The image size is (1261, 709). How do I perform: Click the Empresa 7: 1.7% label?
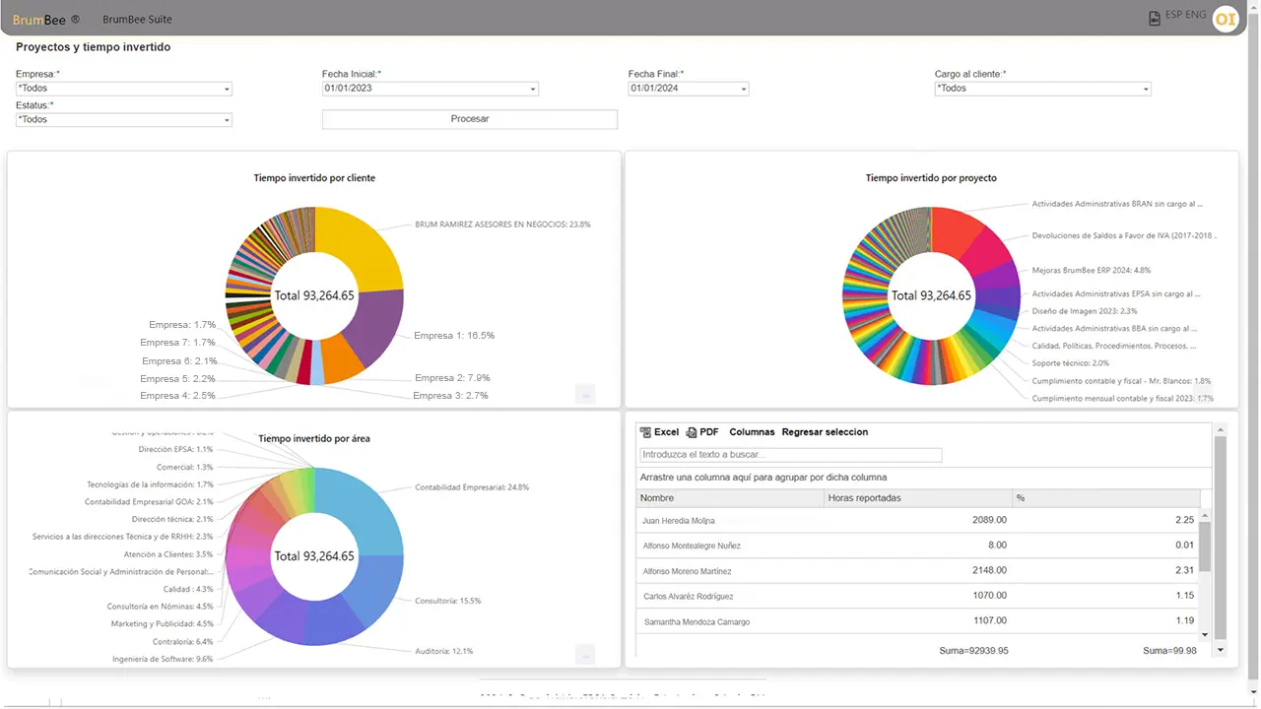pos(177,343)
